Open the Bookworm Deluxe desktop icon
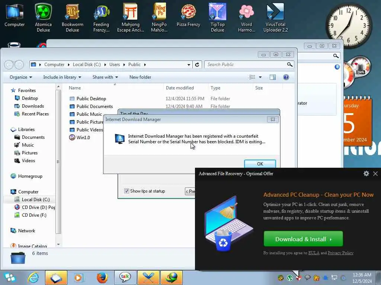This screenshot has height=285, width=381. [73, 18]
